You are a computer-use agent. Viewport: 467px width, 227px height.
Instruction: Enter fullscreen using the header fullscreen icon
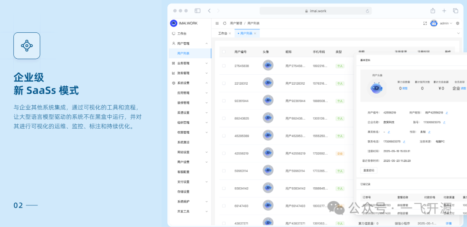425,23
